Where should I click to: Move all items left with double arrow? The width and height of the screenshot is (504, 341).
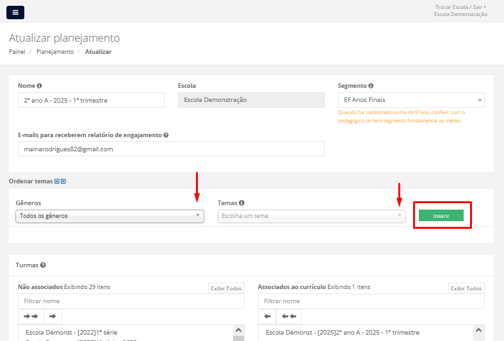coord(289,317)
